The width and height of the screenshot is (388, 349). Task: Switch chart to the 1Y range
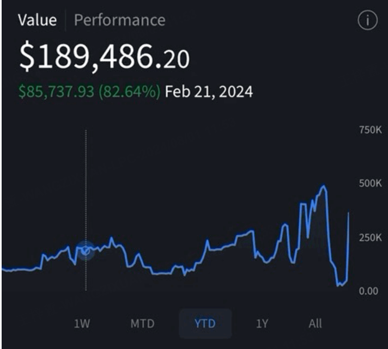tap(262, 323)
